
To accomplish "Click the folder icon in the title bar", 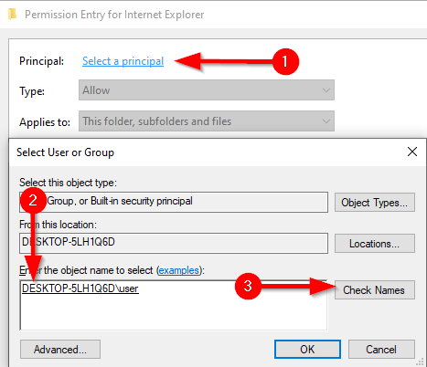I will [12, 15].
